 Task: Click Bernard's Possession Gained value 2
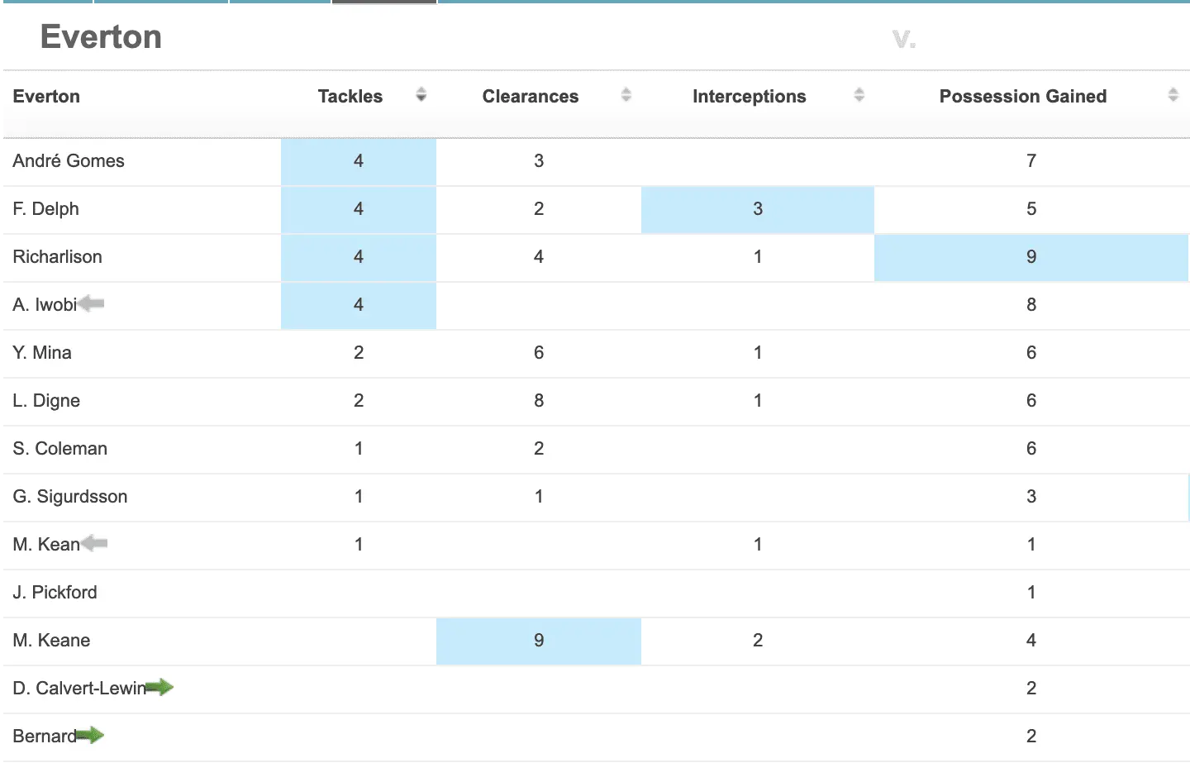(1031, 737)
